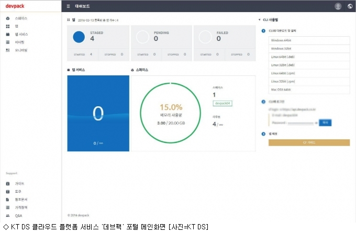This screenshot has height=233, width=356.
Task: Toggle the hamburger menu in top bar
Action: (x=68, y=6)
